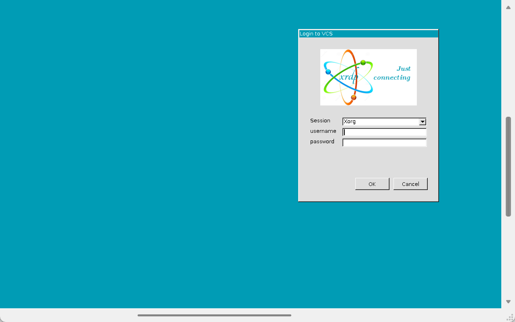Click the blue sphere in xrdp logo
The height and width of the screenshot is (322, 515).
tap(328, 72)
